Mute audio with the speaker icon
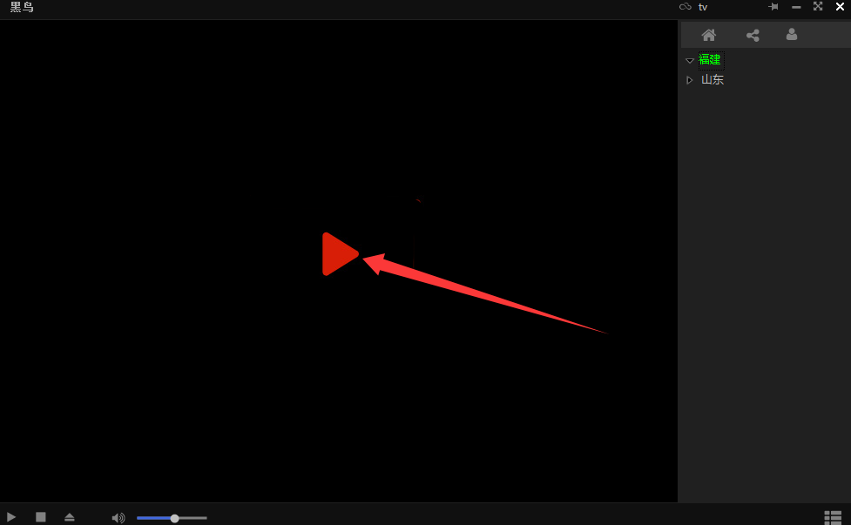The image size is (851, 525). coord(118,518)
